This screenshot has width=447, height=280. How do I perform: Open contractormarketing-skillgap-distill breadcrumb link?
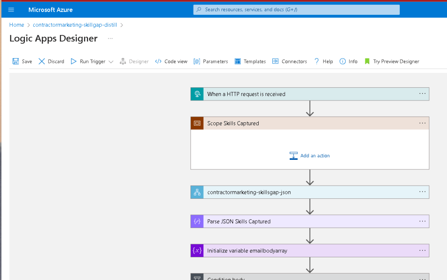point(75,25)
